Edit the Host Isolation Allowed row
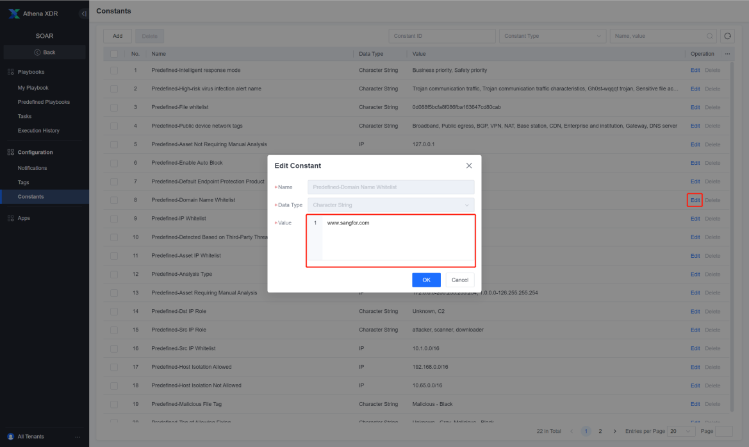This screenshot has height=447, width=749. coord(695,367)
